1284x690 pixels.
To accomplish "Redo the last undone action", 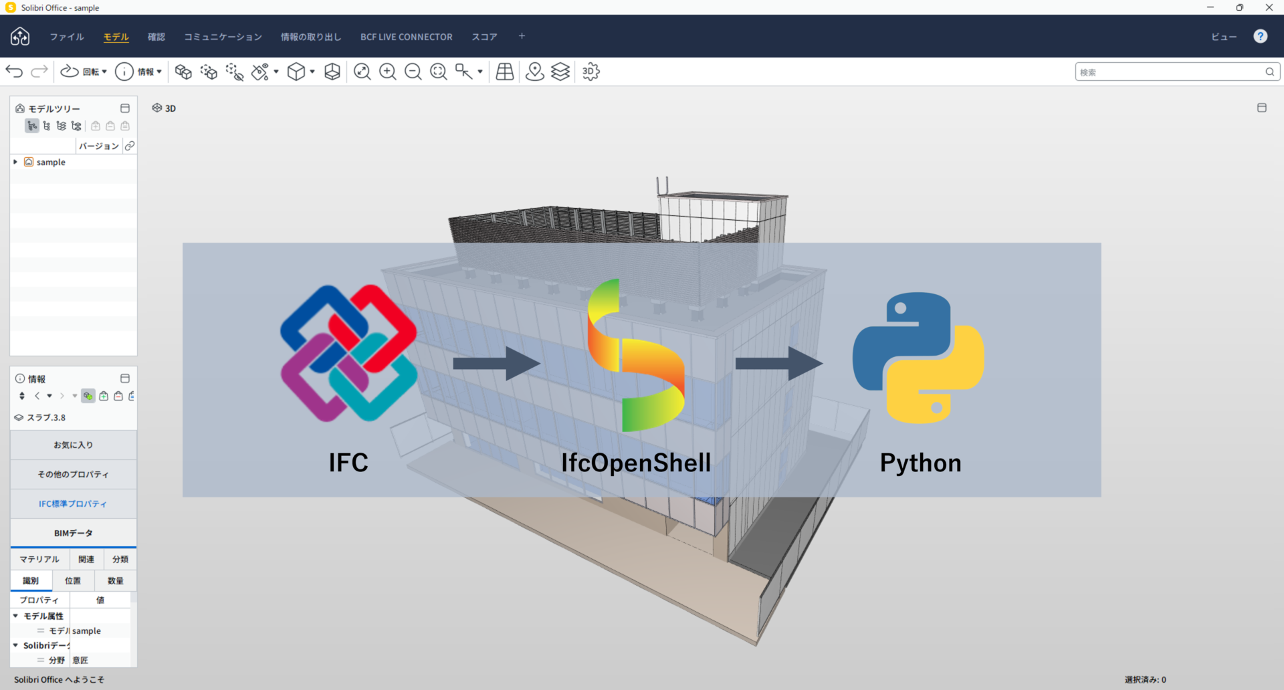I will point(38,72).
